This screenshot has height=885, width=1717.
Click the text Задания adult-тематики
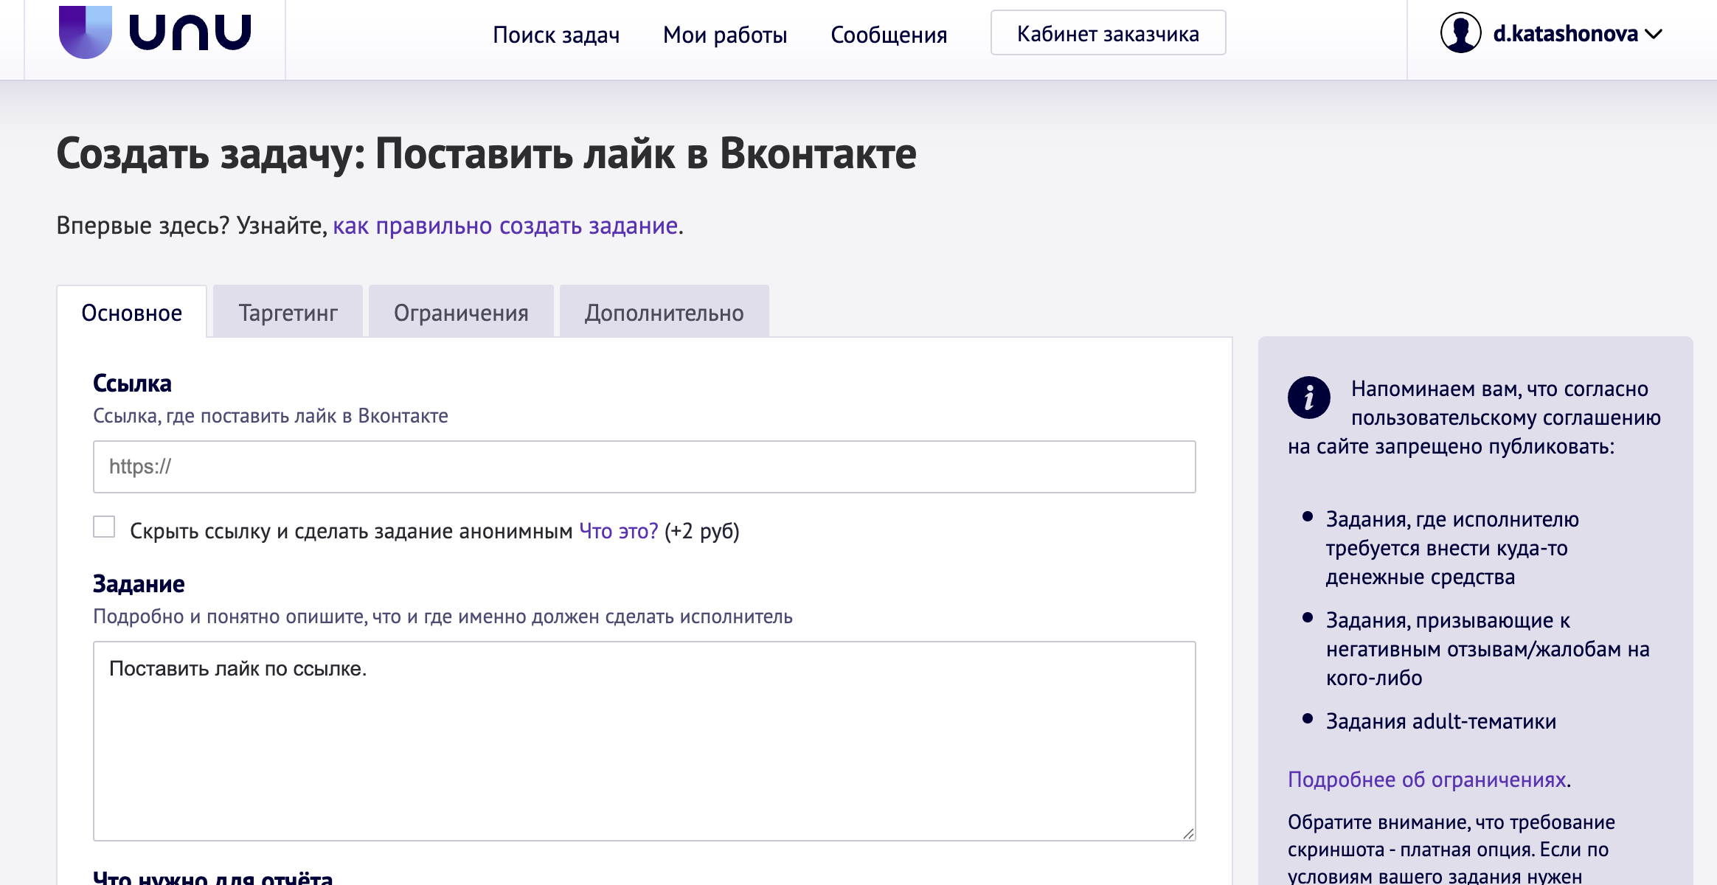1441,721
